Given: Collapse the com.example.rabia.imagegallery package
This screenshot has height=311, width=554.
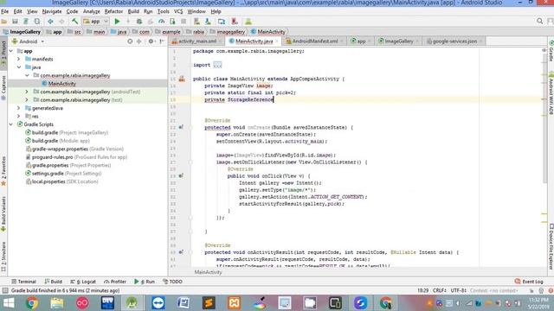Looking at the screenshot, I should 27,75.
